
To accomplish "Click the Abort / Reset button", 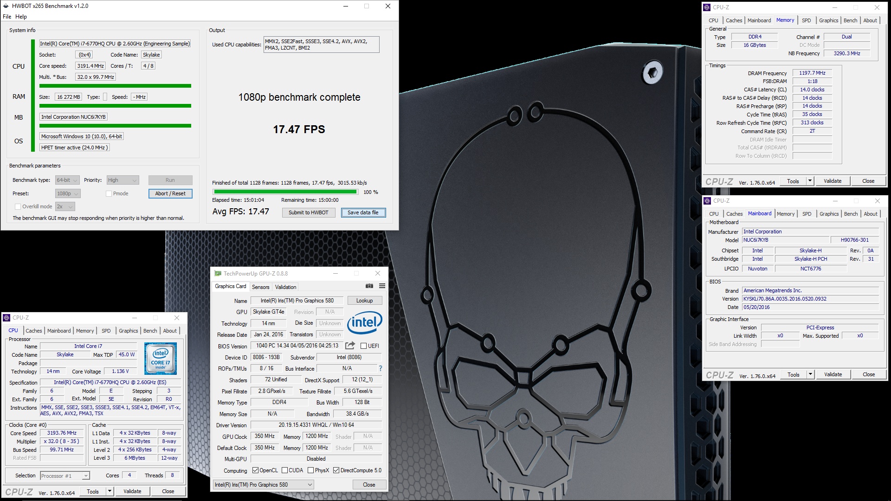I will (x=170, y=193).
